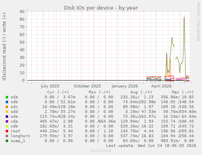Screen dimensions: 202x155
Task: Click the 'July 2025' x-axis label
Action: click(50, 86)
